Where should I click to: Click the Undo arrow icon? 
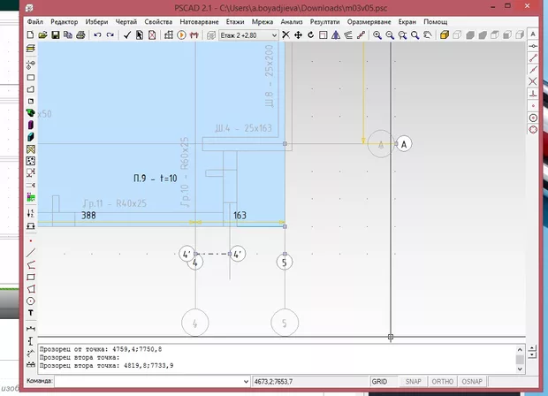pos(97,35)
